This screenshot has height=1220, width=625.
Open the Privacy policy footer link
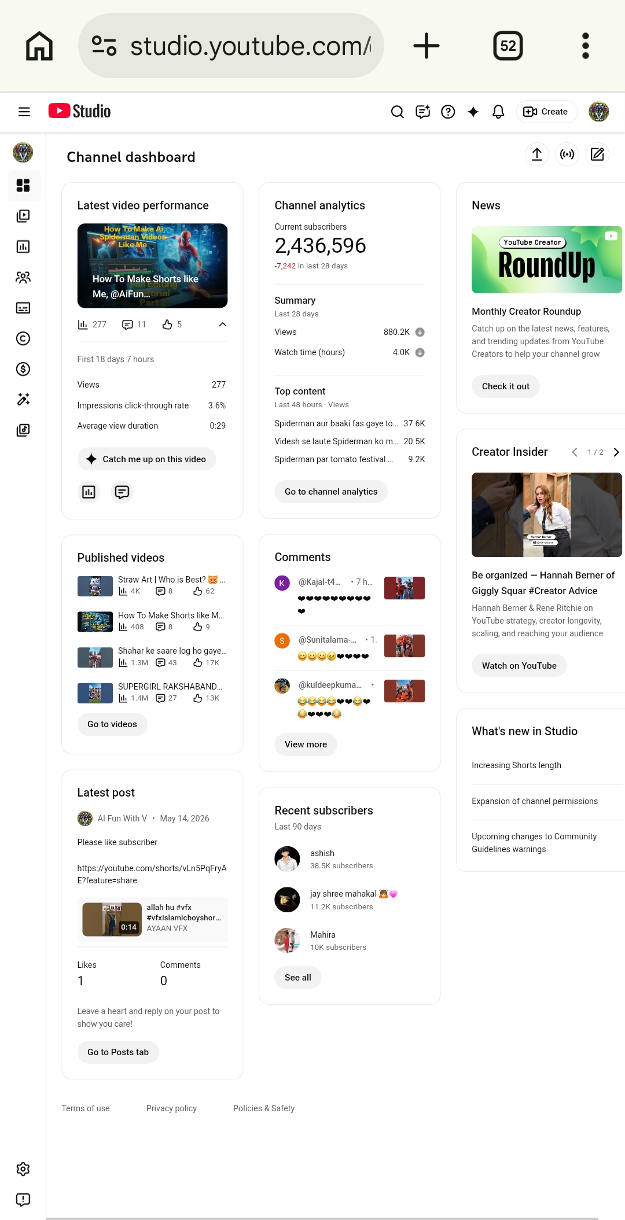(171, 1108)
